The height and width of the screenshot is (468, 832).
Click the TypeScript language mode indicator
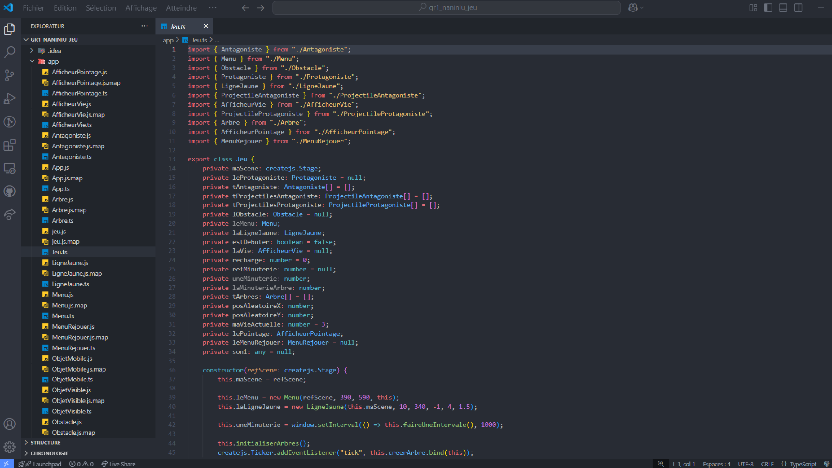(x=803, y=464)
